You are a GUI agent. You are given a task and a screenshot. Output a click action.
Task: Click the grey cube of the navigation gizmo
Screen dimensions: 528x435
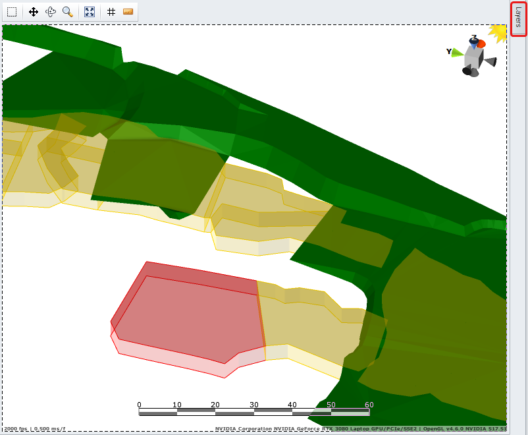pos(473,57)
